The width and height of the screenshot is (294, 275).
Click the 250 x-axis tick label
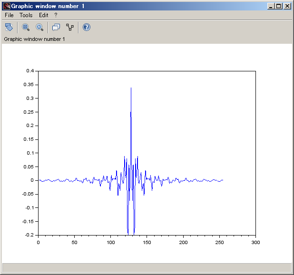coord(219,242)
